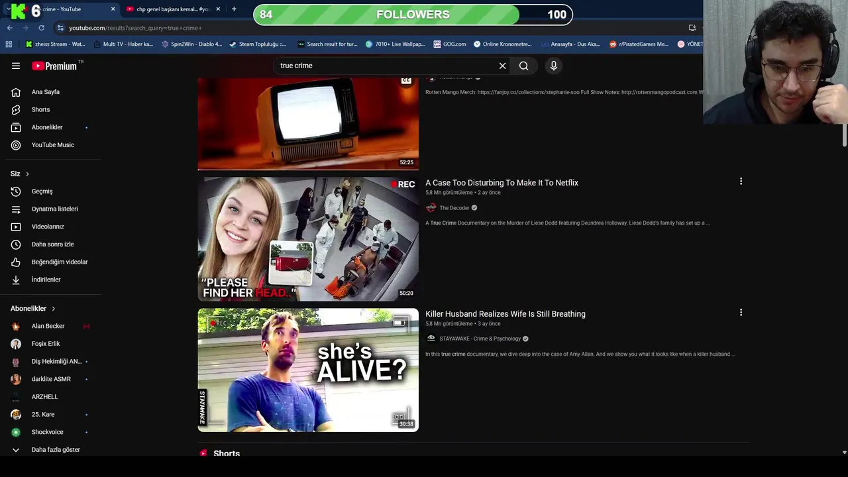848x477 pixels.
Task: Close the 'crime - YouTube' tab
Action: (113, 9)
